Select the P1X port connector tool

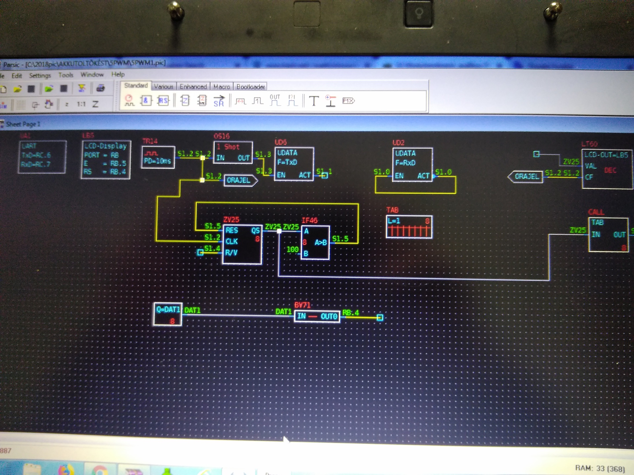(348, 101)
